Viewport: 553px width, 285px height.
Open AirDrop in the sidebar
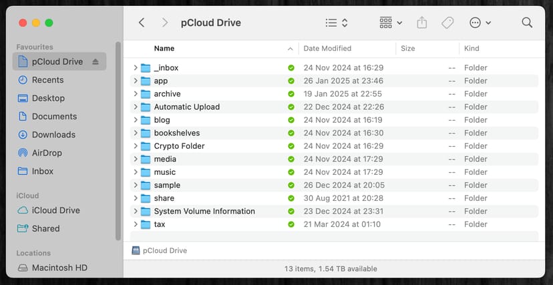point(47,153)
